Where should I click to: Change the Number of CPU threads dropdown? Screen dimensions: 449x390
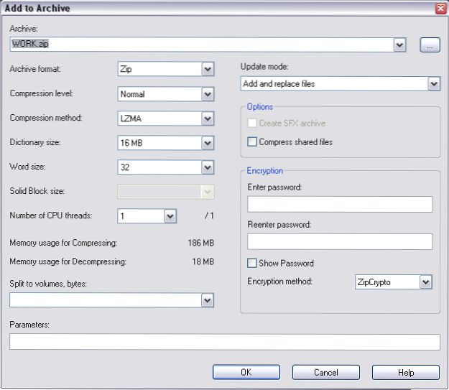[170, 215]
